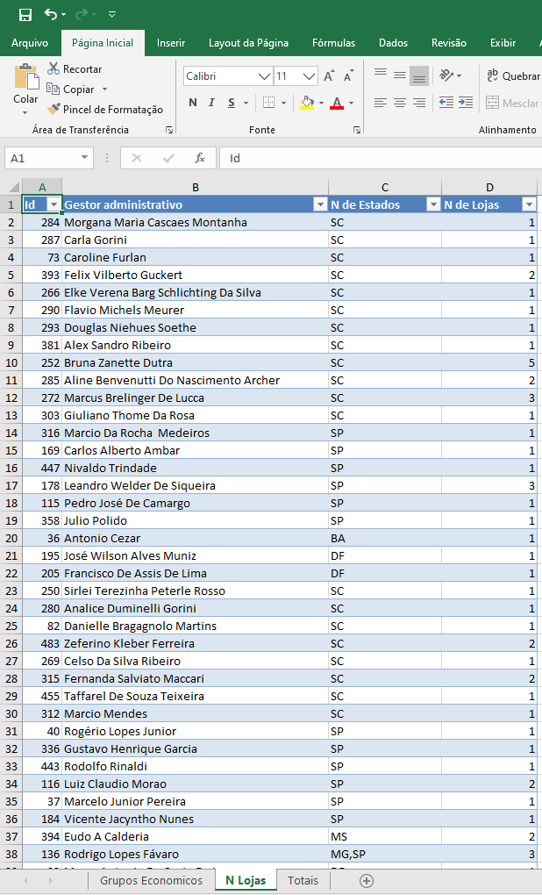Click the insert function fx icon
This screenshot has width=542, height=895.
[200, 158]
